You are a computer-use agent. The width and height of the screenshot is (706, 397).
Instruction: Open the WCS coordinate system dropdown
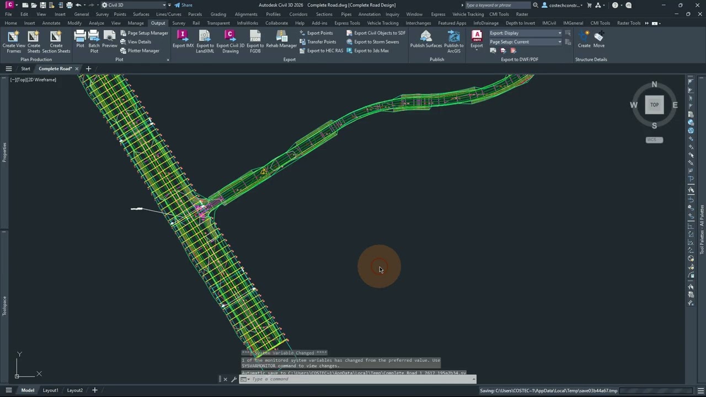(654, 140)
